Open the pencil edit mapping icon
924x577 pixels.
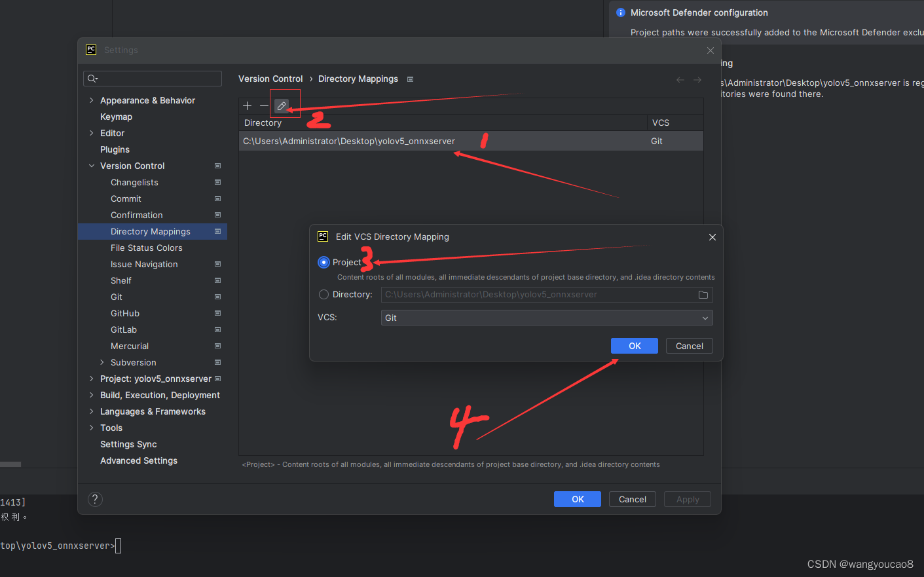[x=282, y=105]
